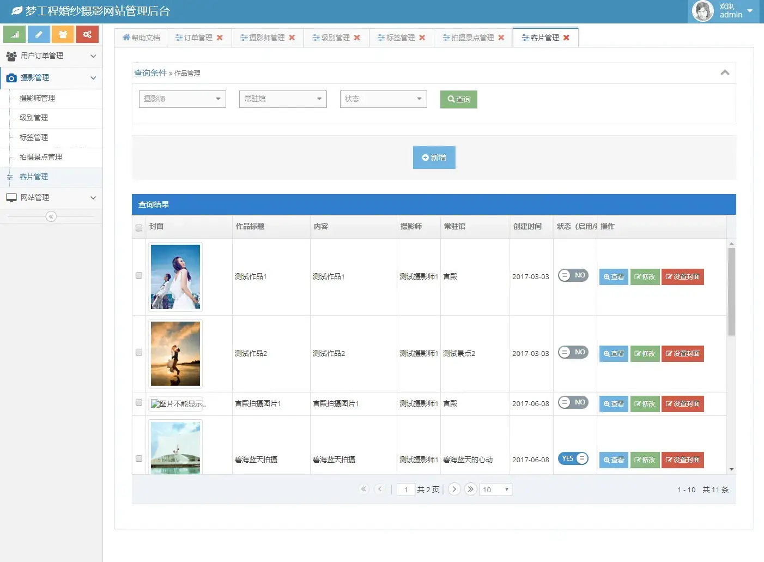Select the green bar chart statistics icon

coord(14,34)
